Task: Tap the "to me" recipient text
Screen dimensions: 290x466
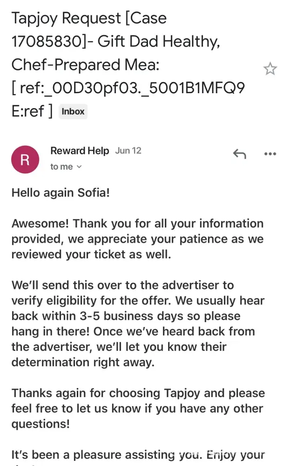Action: pyautogui.click(x=61, y=167)
